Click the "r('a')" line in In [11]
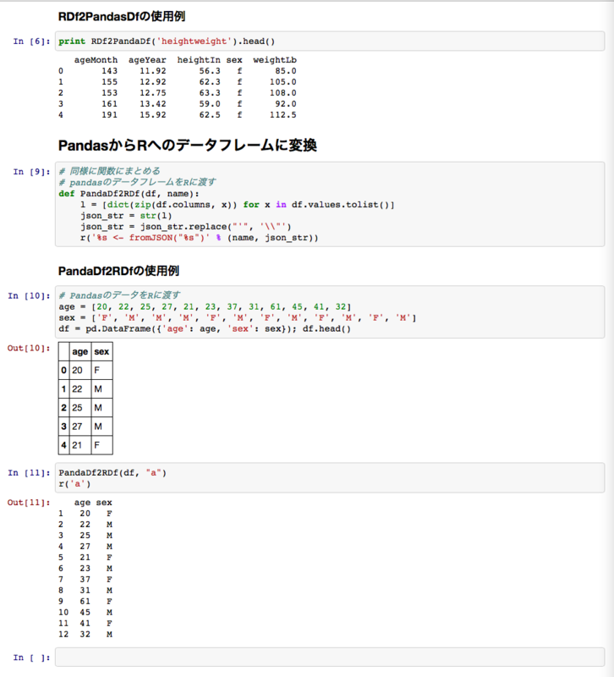This screenshot has width=614, height=677. coord(74,484)
